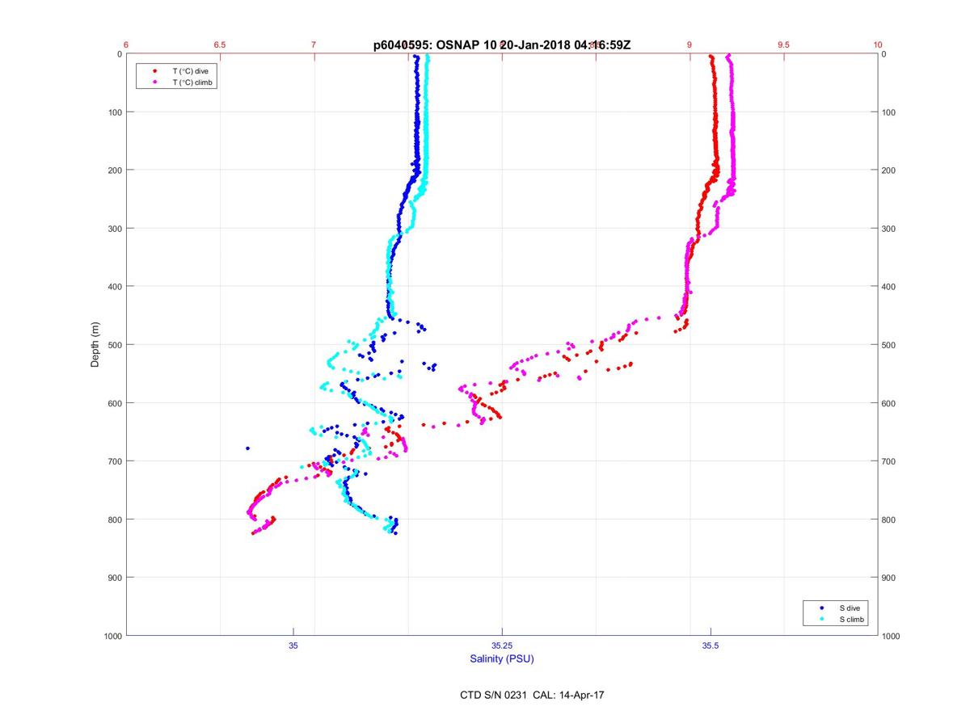Click the 1000 tick on left depth axis
Screen dimensions: 970x715
point(112,636)
